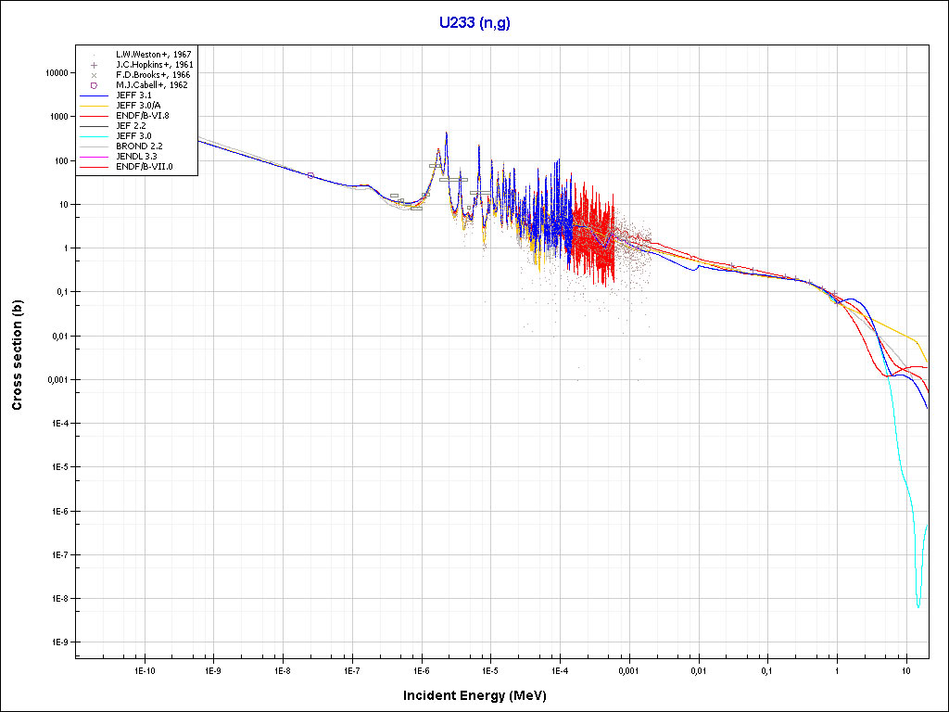
Task: Click the dot marker for L.W.Weston+ 1967
Action: 95,55
